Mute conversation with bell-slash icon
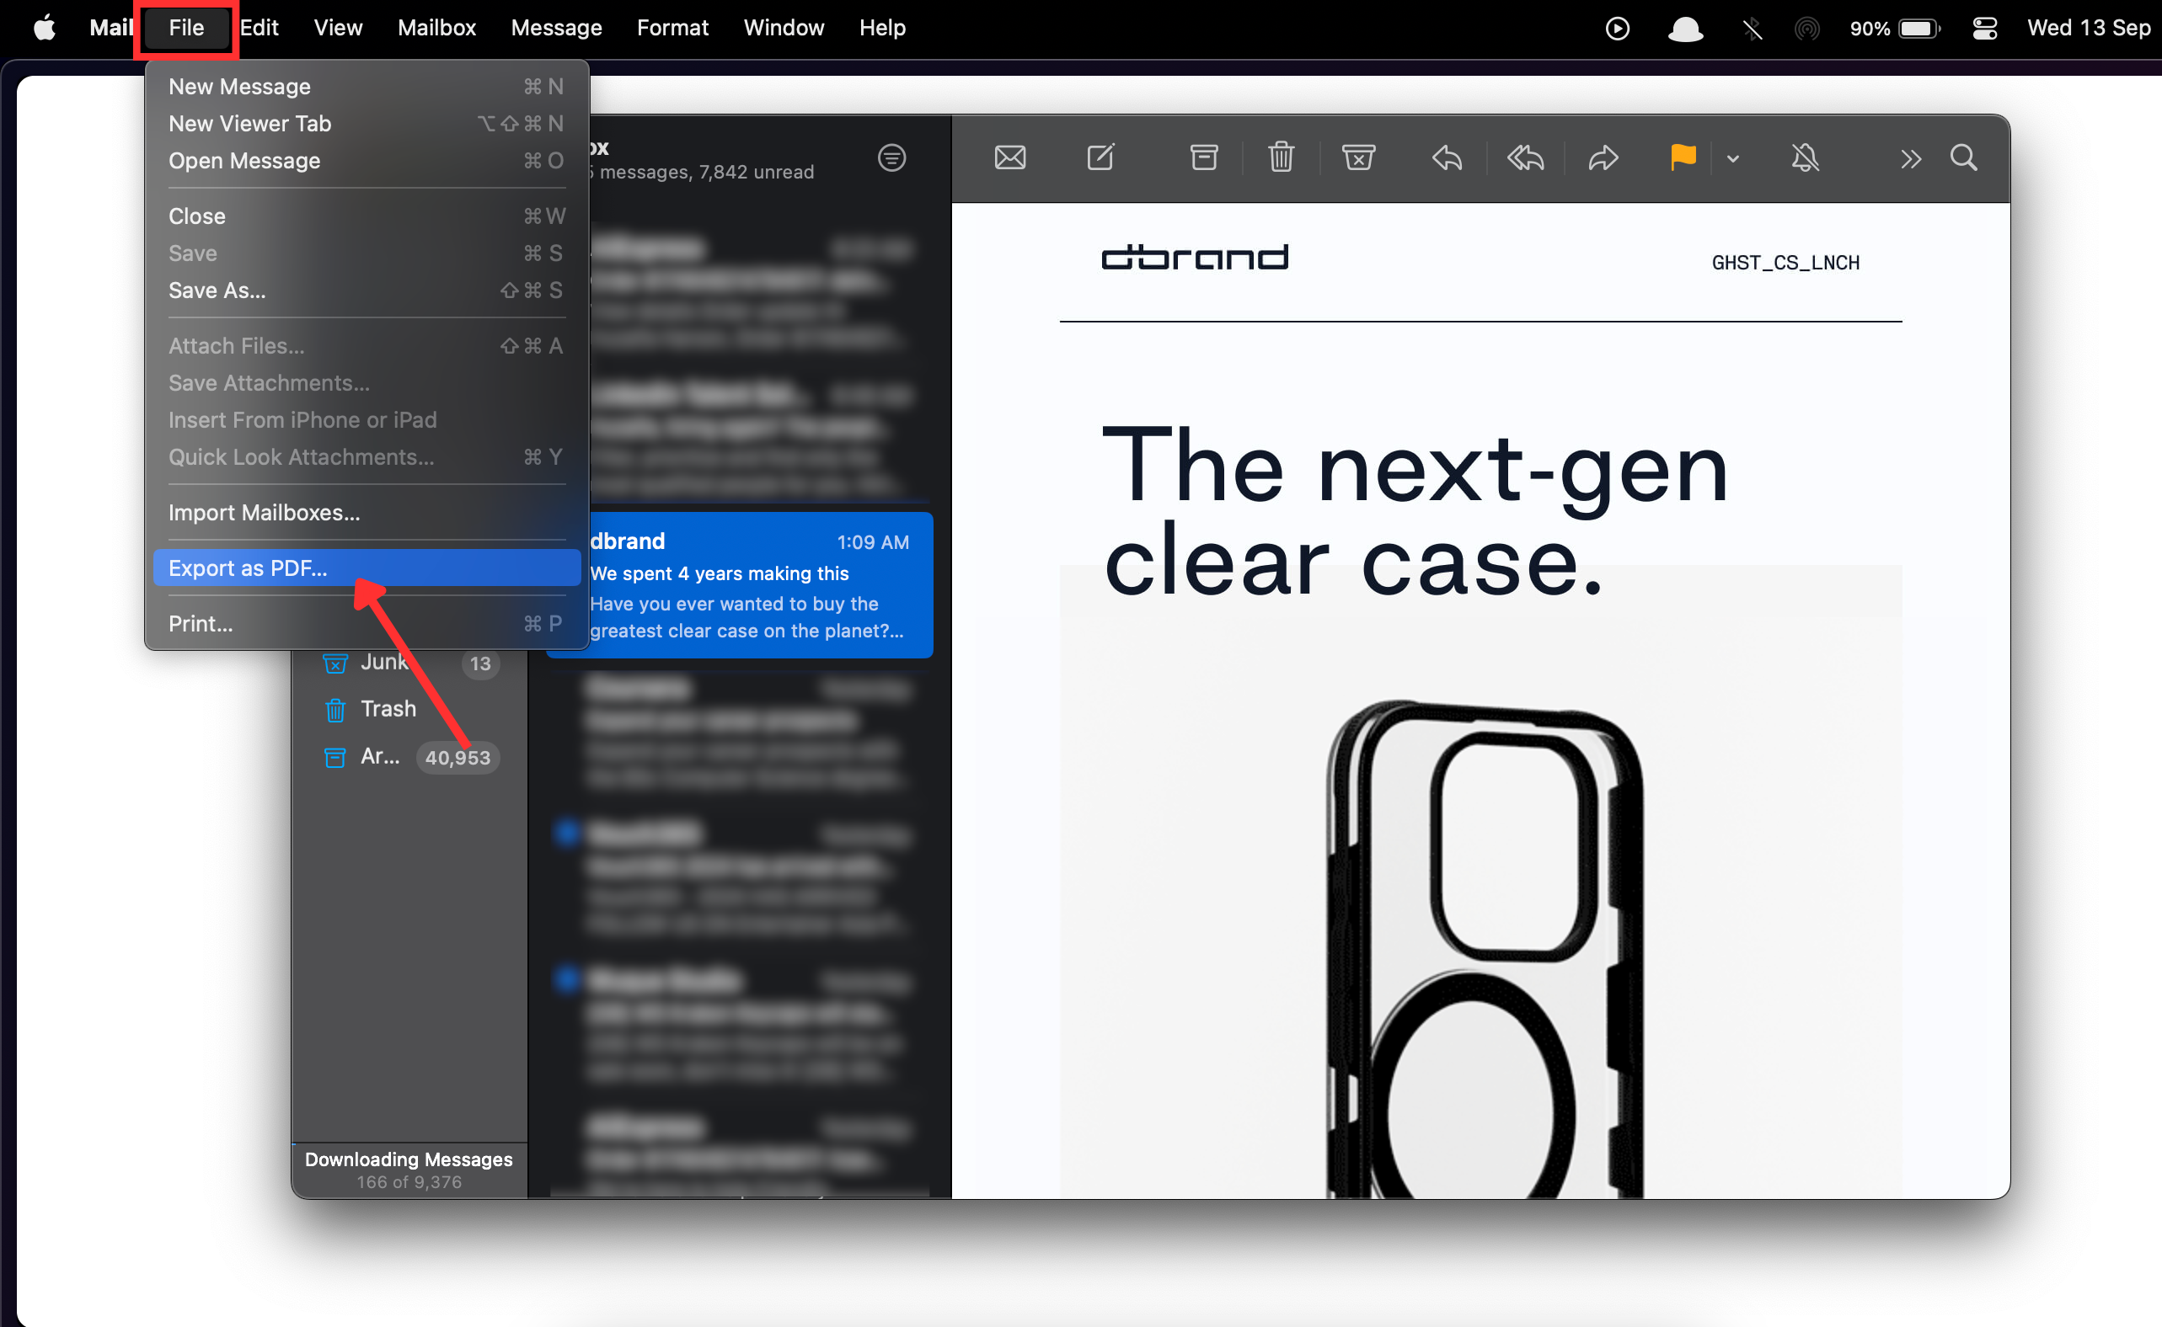 (x=1805, y=158)
